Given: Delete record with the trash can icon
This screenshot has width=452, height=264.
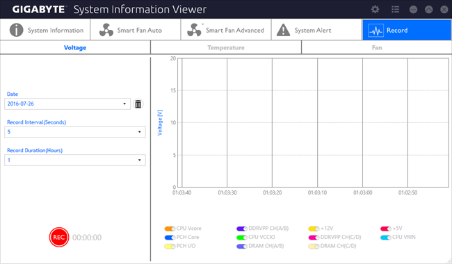Looking at the screenshot, I should [x=138, y=104].
